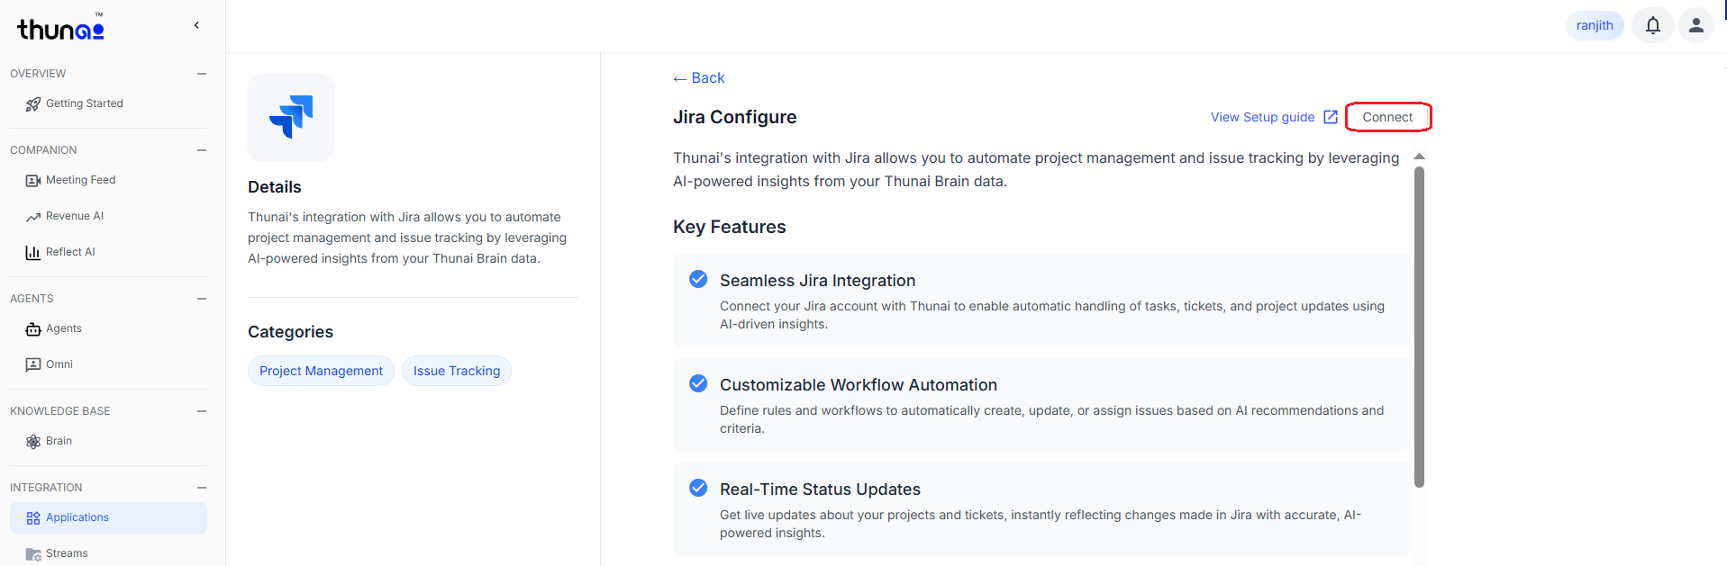Collapse the sidebar with the chevron arrow

(x=196, y=25)
